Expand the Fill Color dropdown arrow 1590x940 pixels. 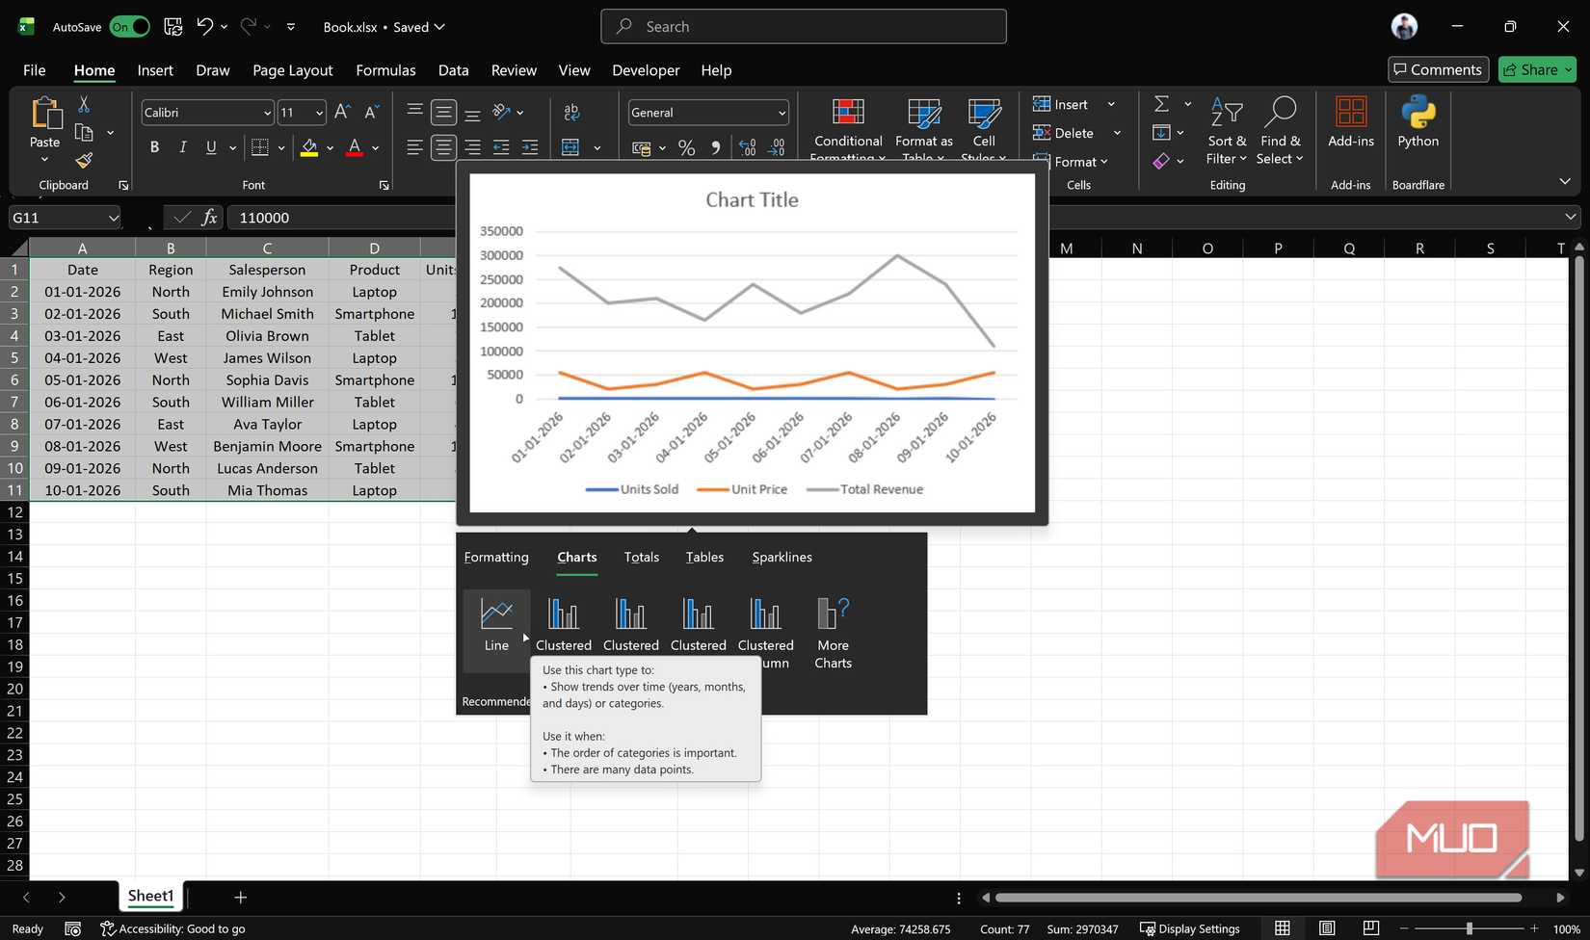328,147
